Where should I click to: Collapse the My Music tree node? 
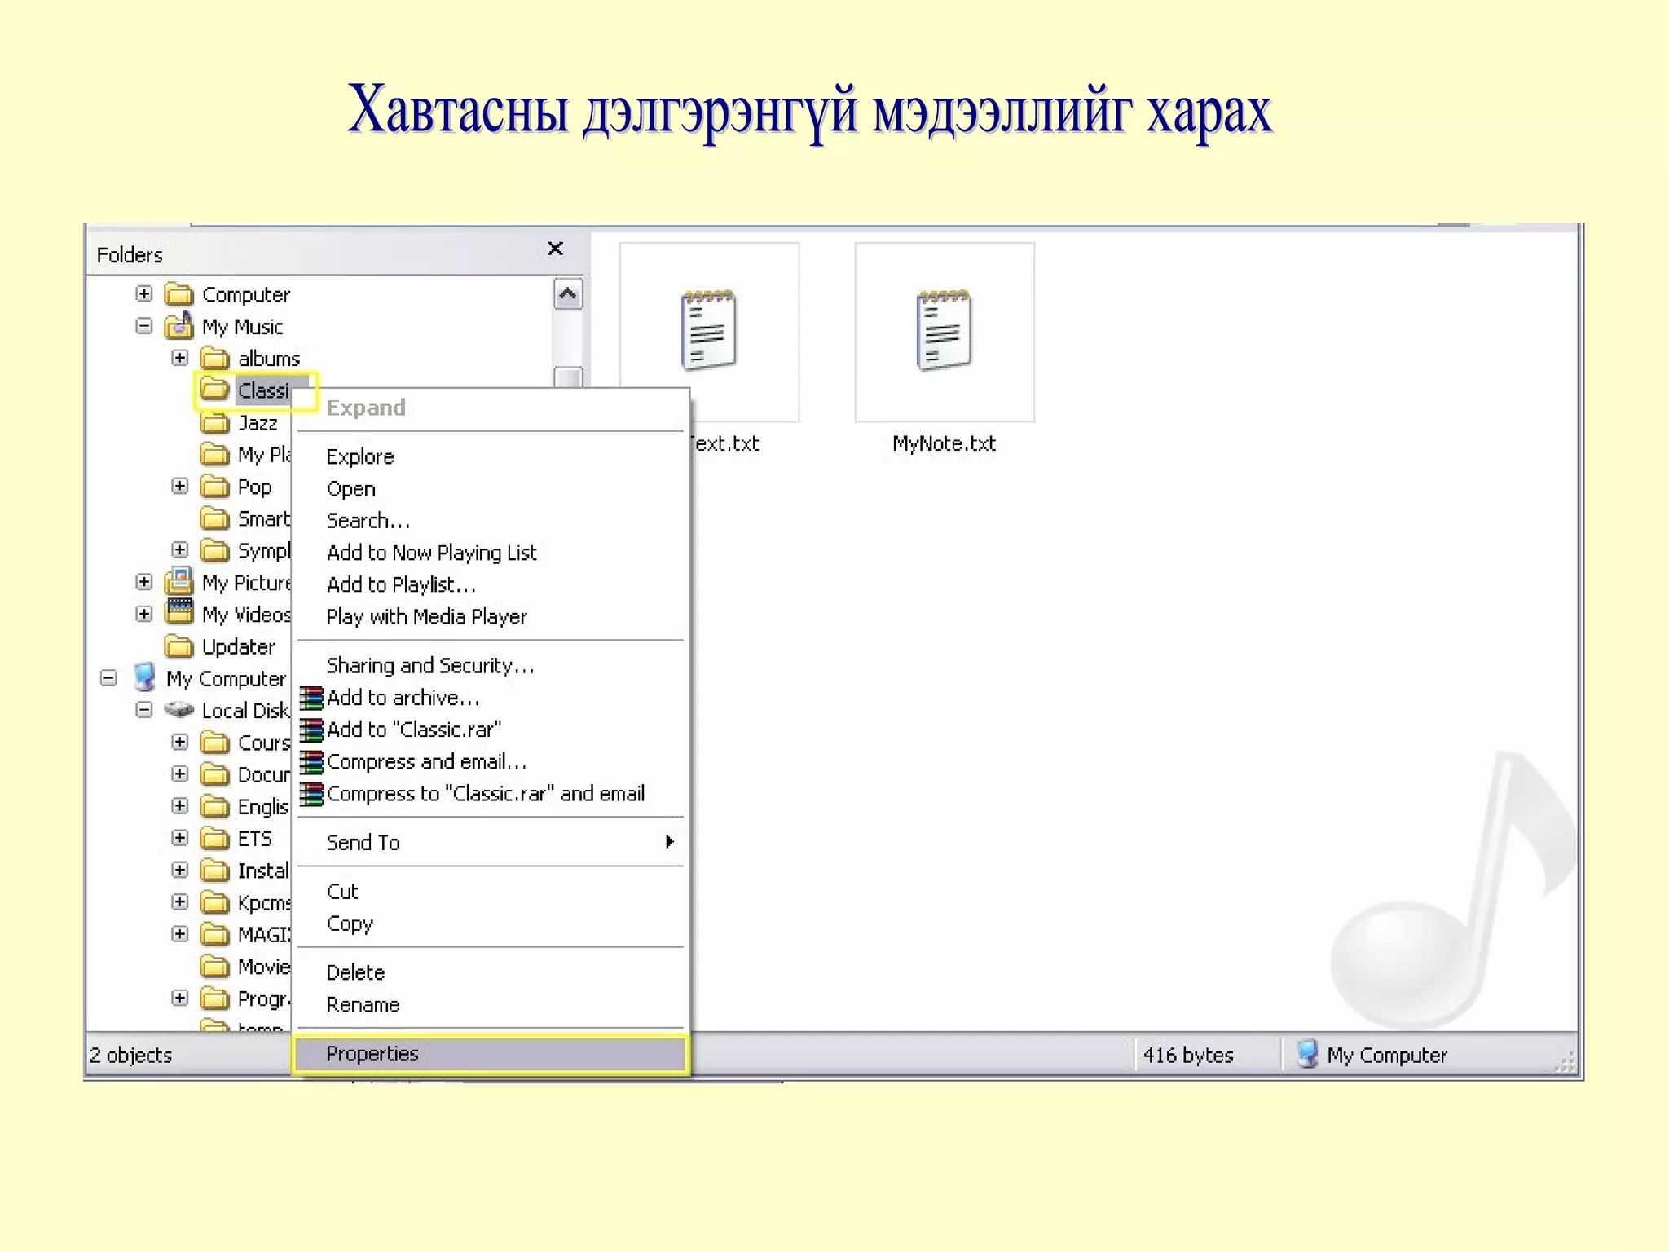pyautogui.click(x=144, y=326)
